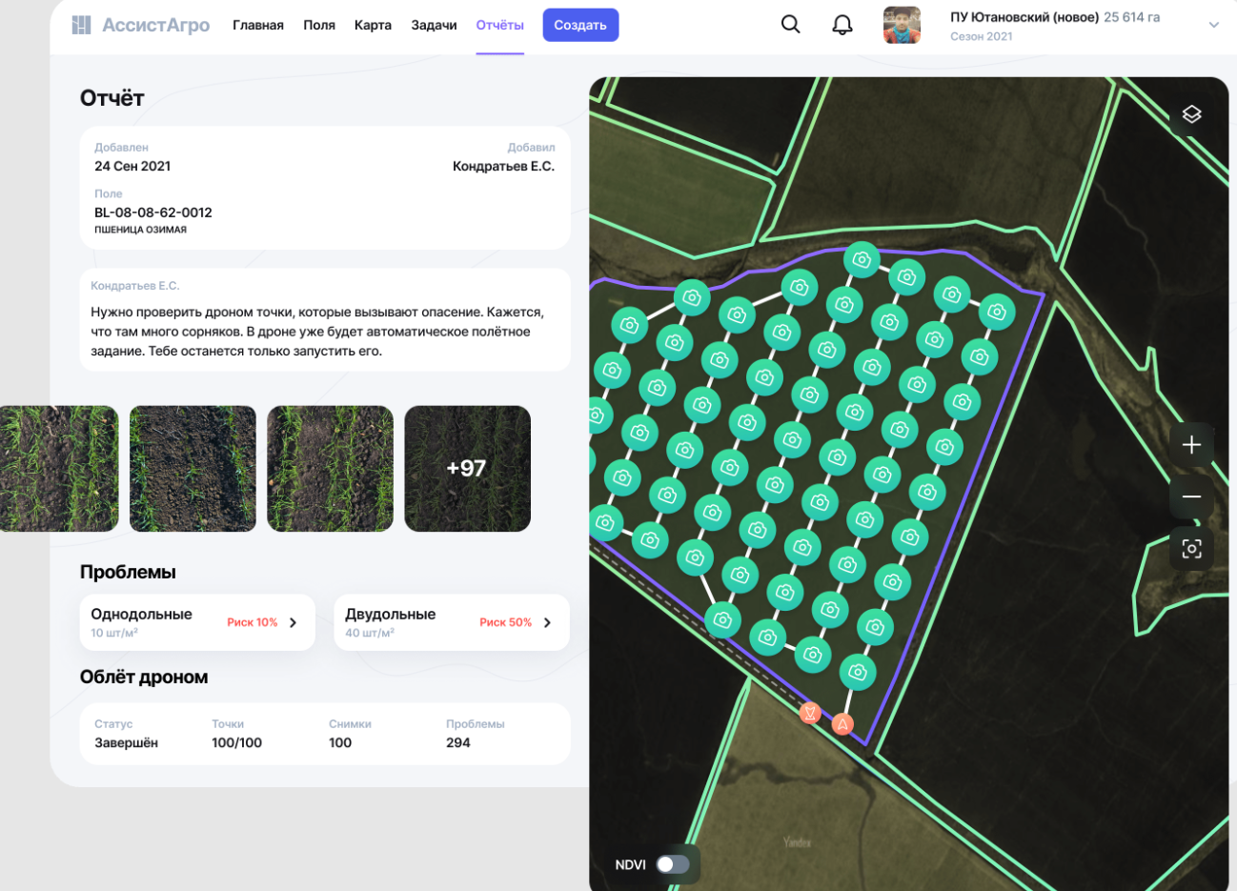The image size is (1237, 891).
Task: Expand the Однодольные problem chevron
Action: (x=294, y=622)
